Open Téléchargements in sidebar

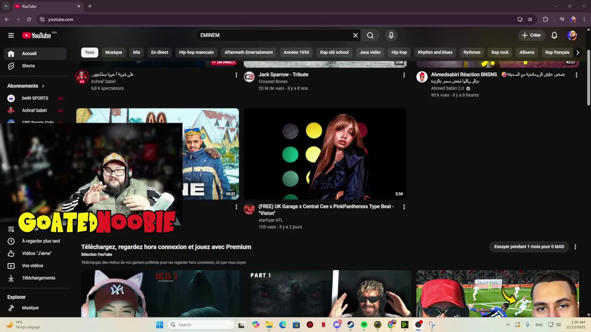click(x=35, y=278)
